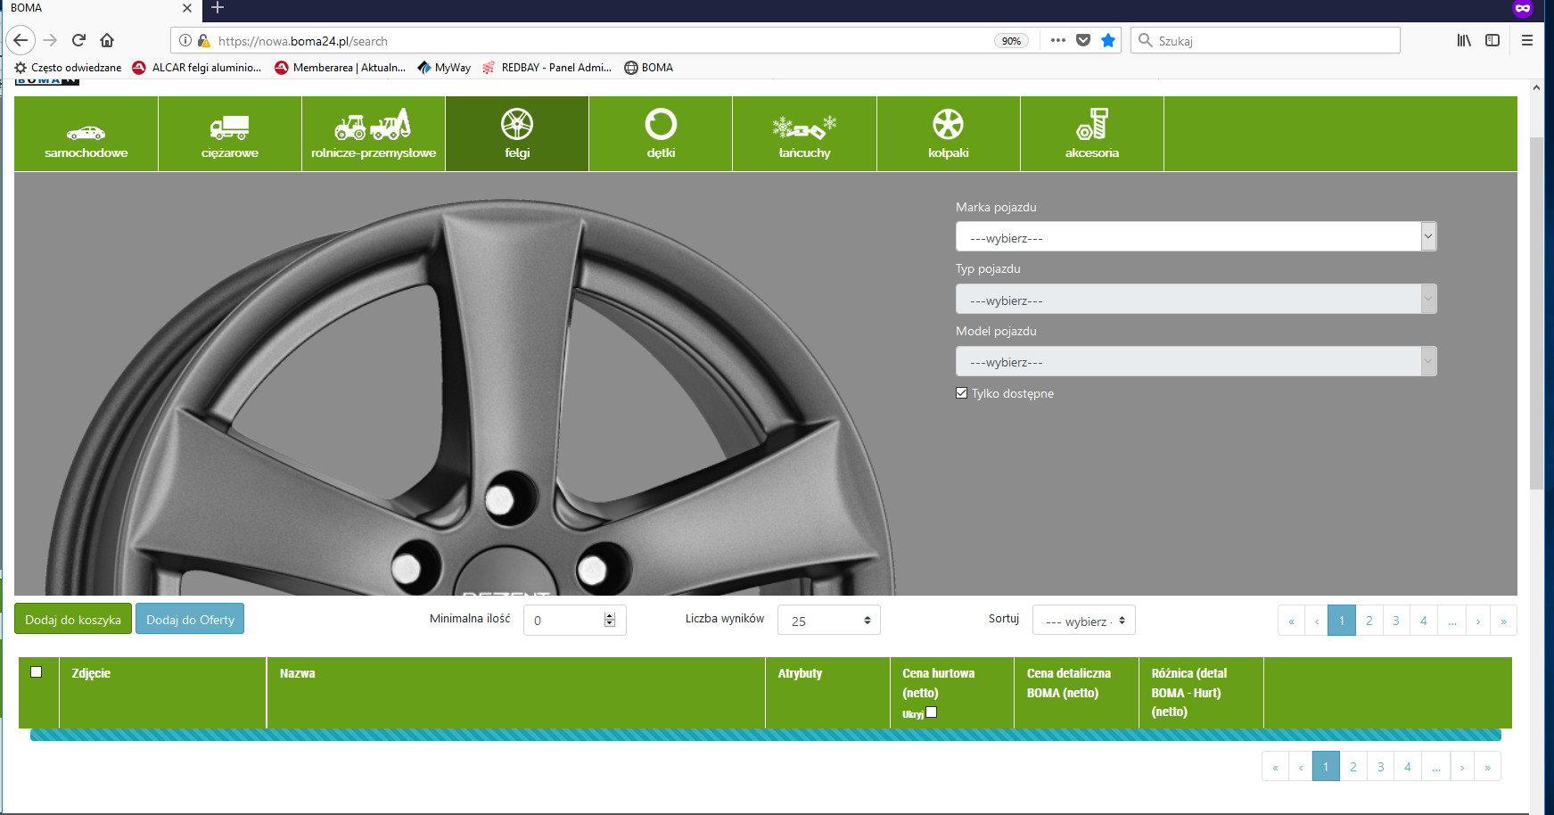The height and width of the screenshot is (815, 1554).
Task: Open the akcesoria accessories category
Action: [1091, 135]
